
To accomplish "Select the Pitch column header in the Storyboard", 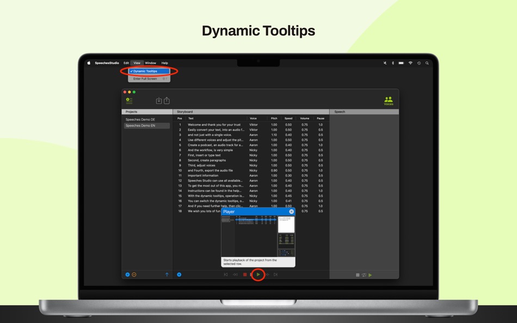I will coord(274,118).
